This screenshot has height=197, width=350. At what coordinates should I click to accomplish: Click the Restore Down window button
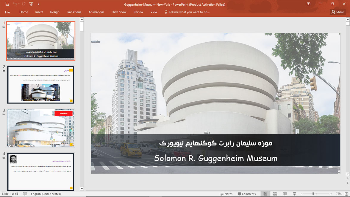332,4
